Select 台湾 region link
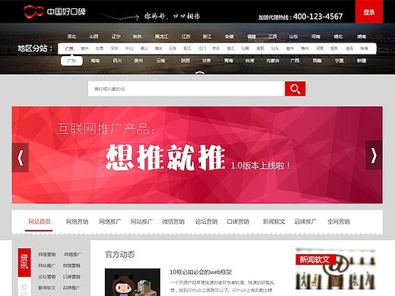Viewport: 395px width, 296px height. 250,61
